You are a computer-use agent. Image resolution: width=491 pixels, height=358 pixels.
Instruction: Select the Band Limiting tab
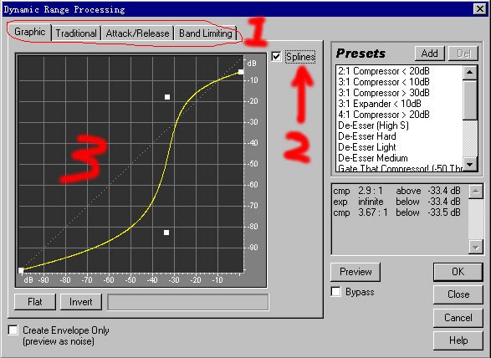pyautogui.click(x=206, y=33)
